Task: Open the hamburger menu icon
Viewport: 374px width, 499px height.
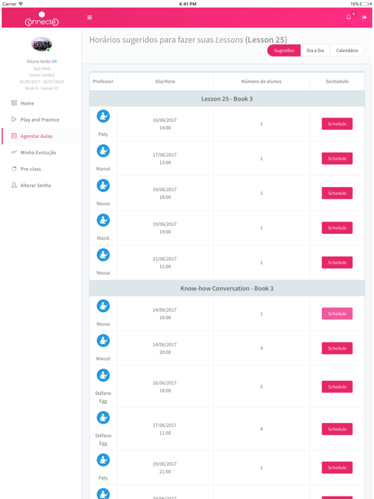Action: point(90,18)
